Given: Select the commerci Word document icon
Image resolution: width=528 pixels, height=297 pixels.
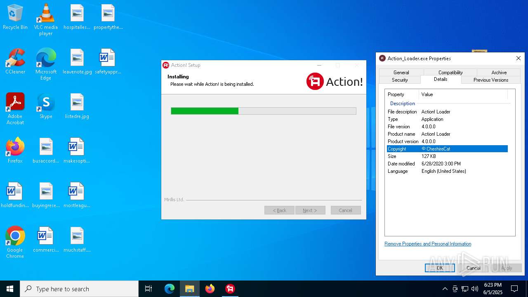Looking at the screenshot, I should click(46, 240).
